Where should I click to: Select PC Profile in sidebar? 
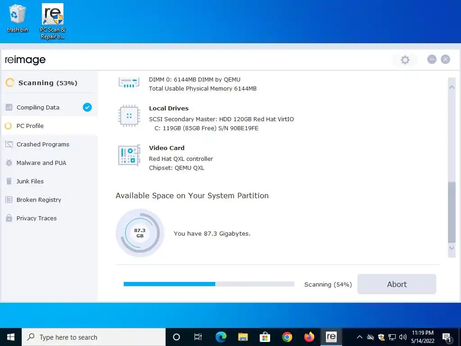click(x=50, y=126)
